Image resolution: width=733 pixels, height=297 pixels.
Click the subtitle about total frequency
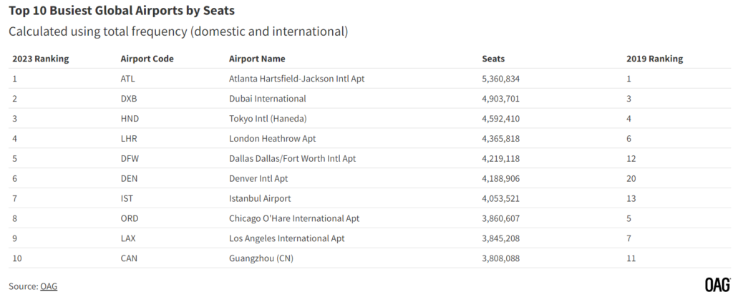pos(178,31)
